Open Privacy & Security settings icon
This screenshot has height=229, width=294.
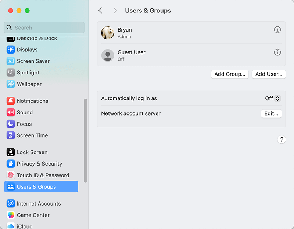[x=11, y=164]
